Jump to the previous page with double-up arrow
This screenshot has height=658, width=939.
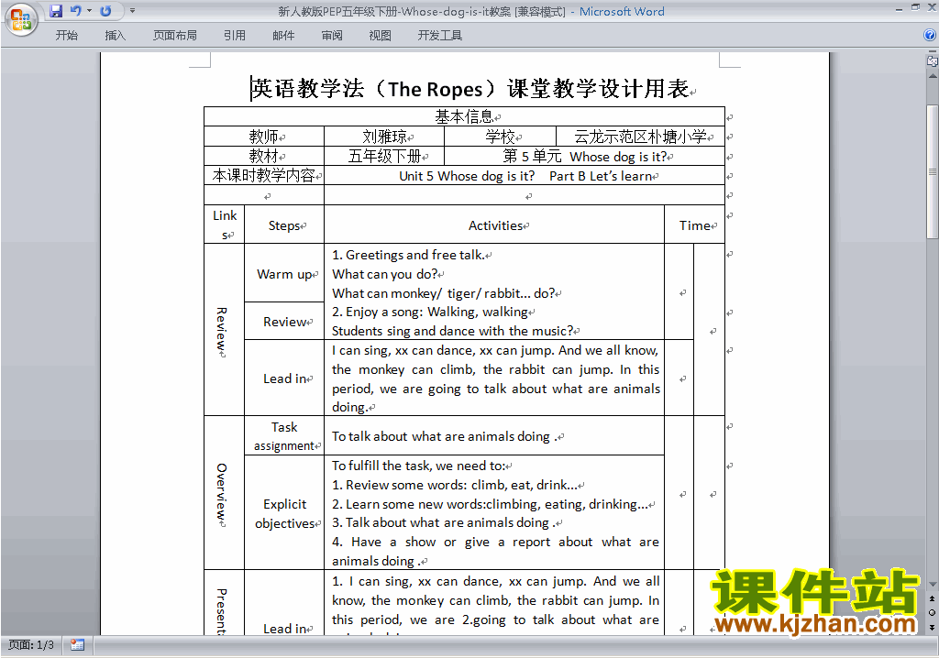click(x=933, y=598)
